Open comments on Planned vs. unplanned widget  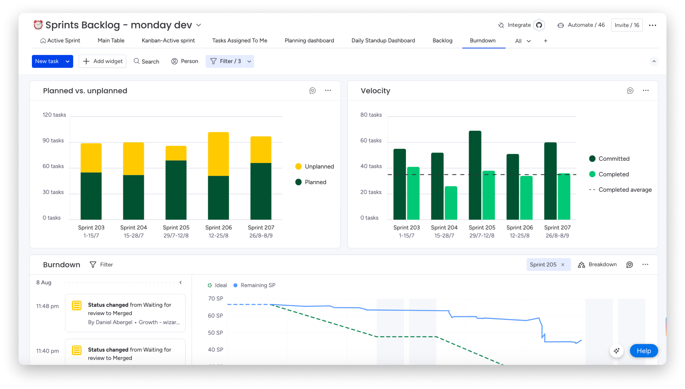pos(312,91)
